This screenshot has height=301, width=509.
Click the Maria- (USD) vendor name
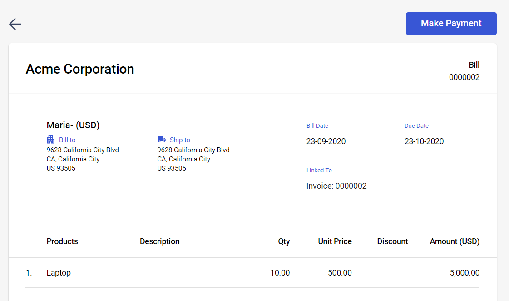click(x=73, y=125)
